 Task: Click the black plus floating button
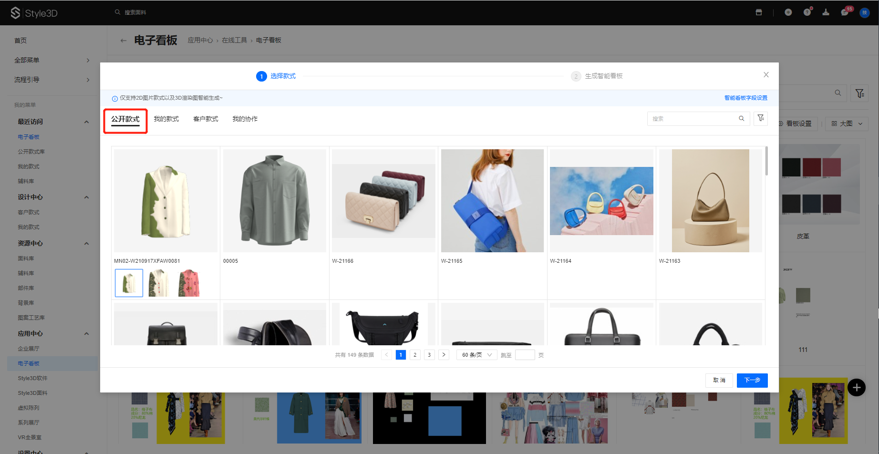(857, 388)
